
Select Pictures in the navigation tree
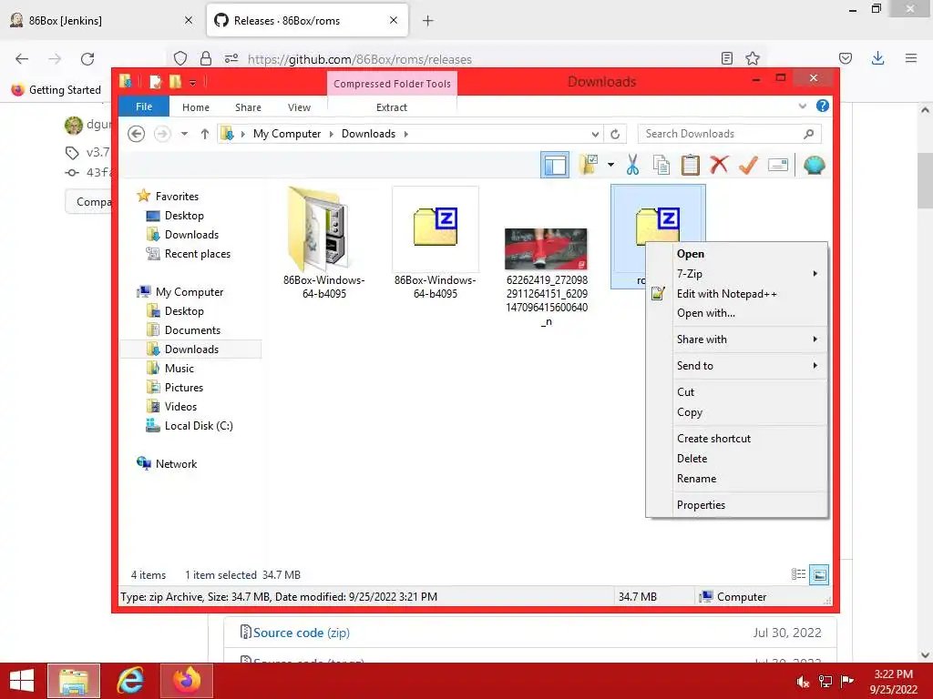tap(183, 388)
